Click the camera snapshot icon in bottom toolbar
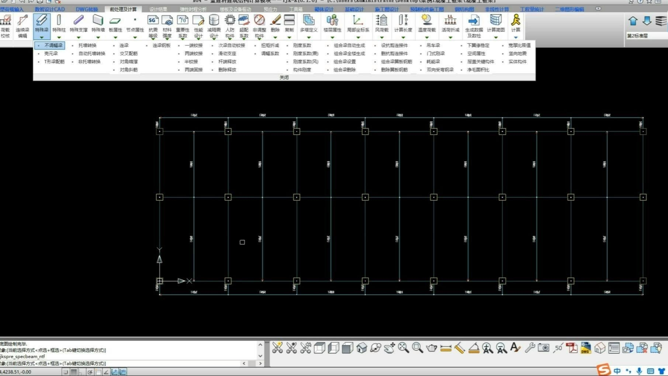Screen dimensions: 668x376 543,348
